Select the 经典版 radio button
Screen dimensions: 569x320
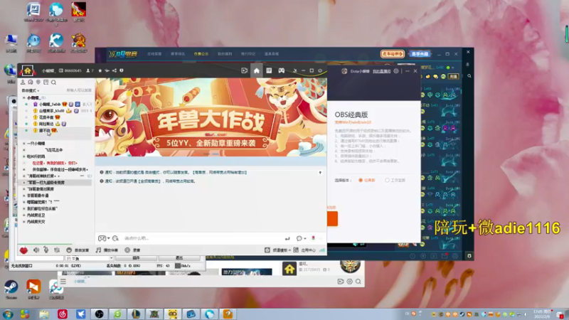(361, 180)
